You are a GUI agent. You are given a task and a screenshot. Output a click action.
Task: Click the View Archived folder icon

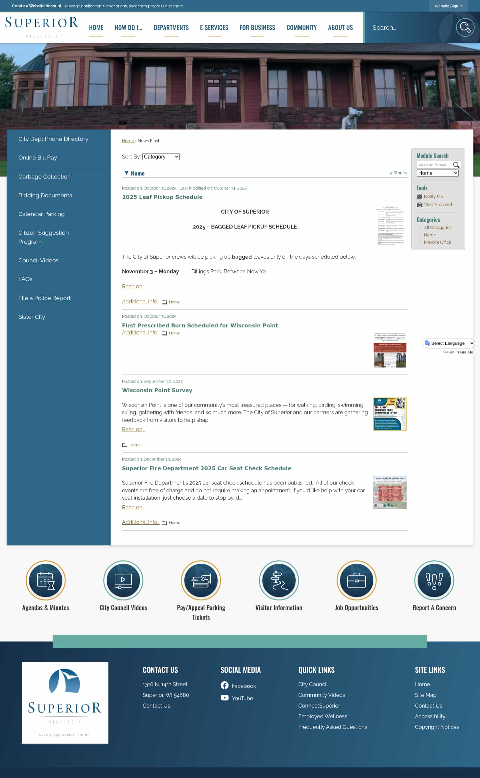pos(419,205)
